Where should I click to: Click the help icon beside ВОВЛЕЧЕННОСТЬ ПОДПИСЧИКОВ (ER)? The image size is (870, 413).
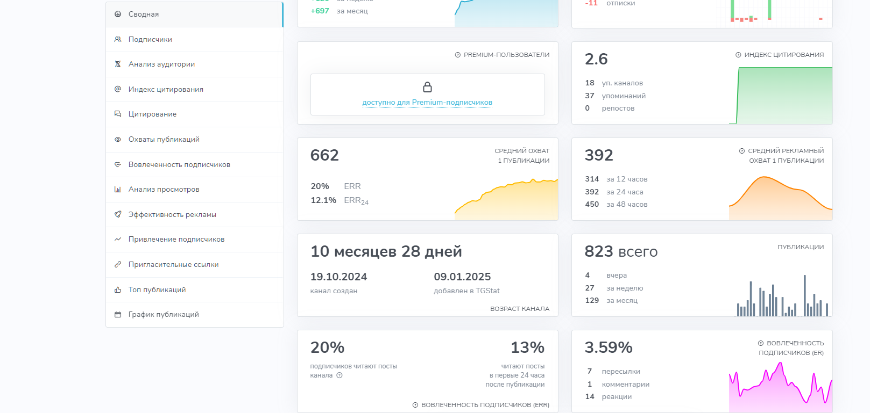(x=761, y=343)
